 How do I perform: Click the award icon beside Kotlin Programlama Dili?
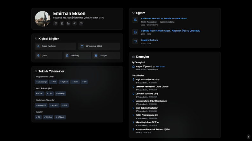pyautogui.click(x=133, y=115)
